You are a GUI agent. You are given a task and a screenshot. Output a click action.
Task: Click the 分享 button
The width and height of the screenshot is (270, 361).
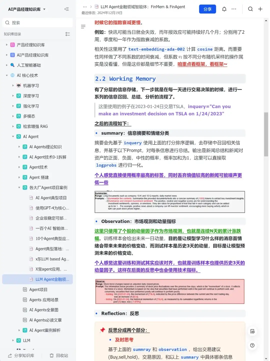[x=207, y=9]
